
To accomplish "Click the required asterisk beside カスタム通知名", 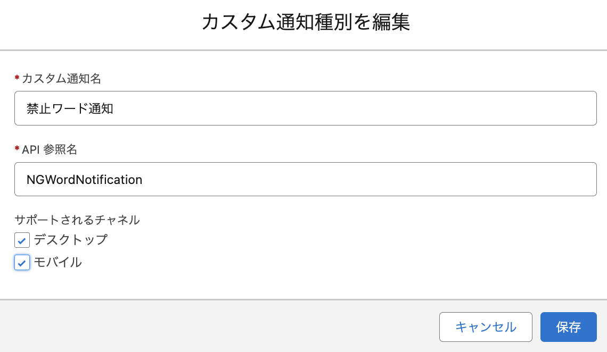I will point(17,79).
